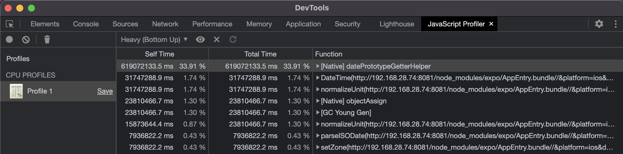Select the [Native] objectAssign row

point(354,101)
